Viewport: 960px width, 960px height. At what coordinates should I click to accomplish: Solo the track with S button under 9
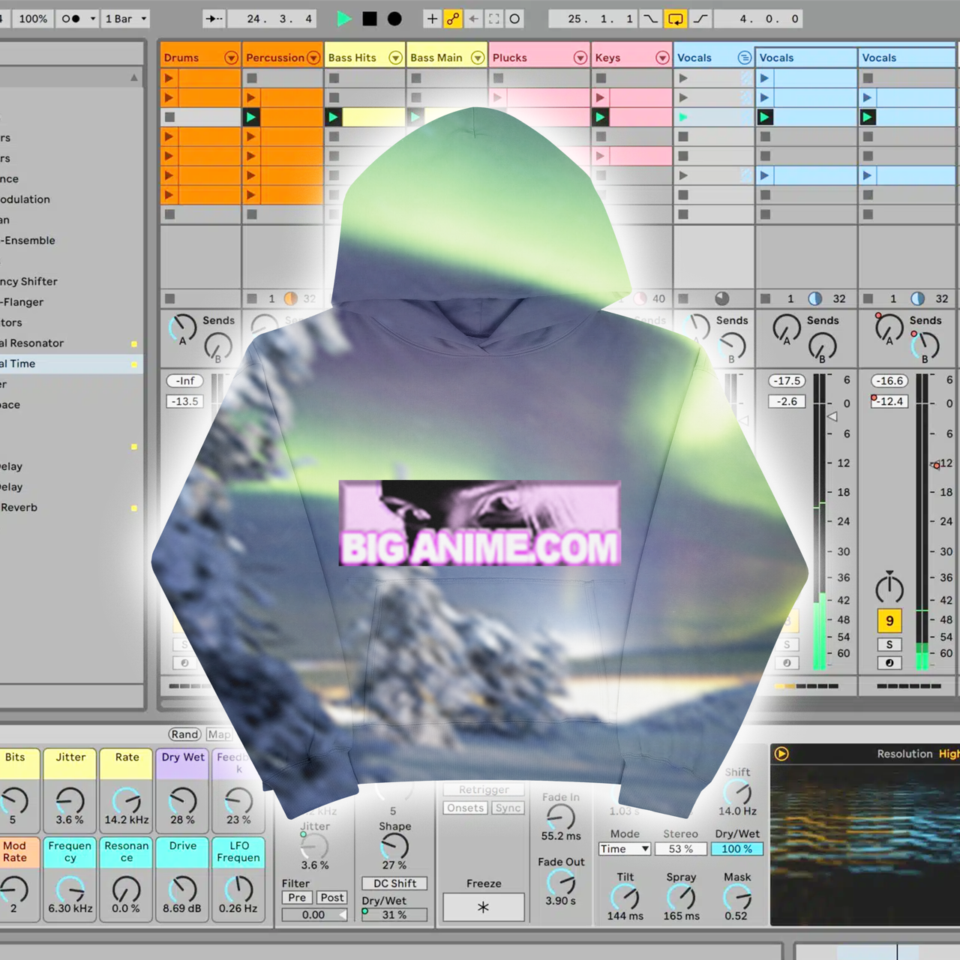point(889,645)
